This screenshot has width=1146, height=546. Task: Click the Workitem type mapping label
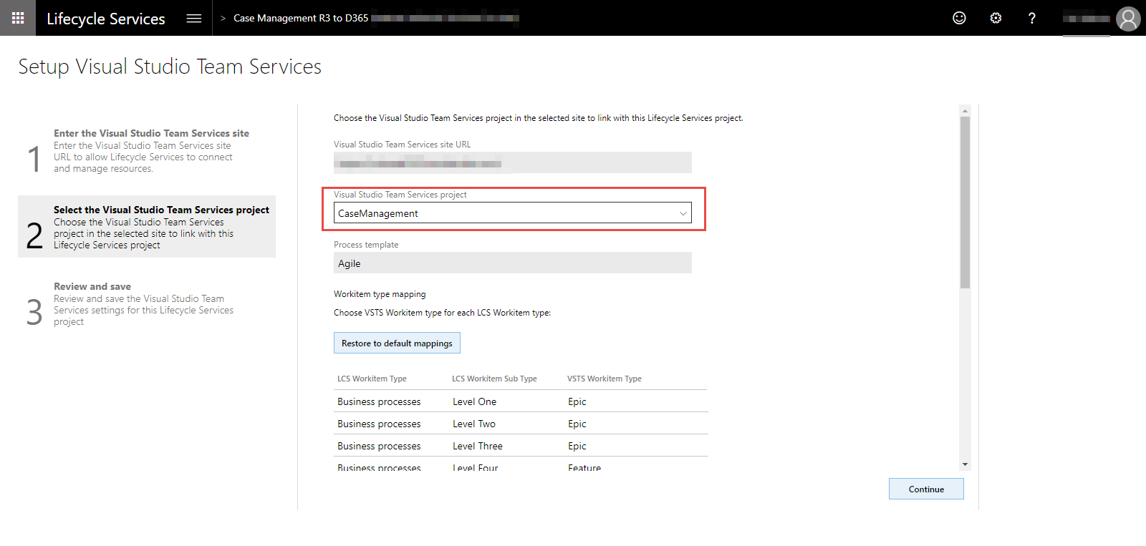tap(380, 294)
